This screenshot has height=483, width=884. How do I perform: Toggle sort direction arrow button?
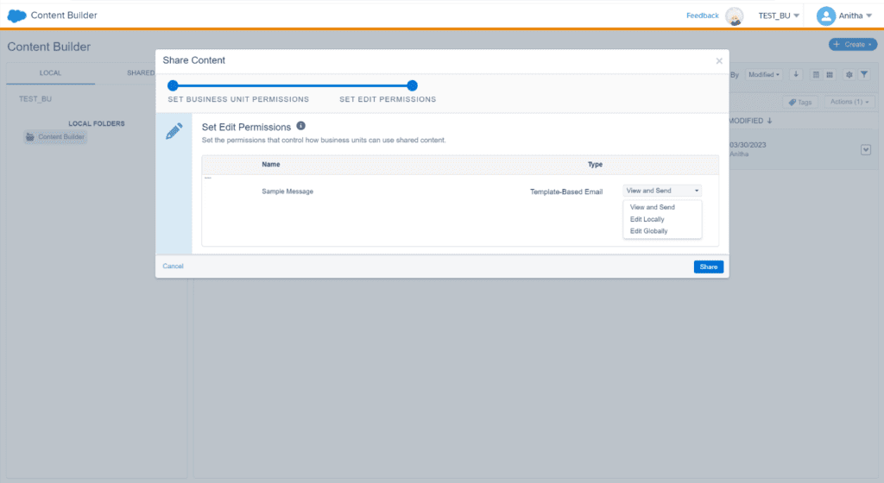(x=796, y=75)
